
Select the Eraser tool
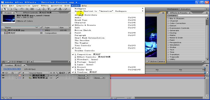pos(65,9)
